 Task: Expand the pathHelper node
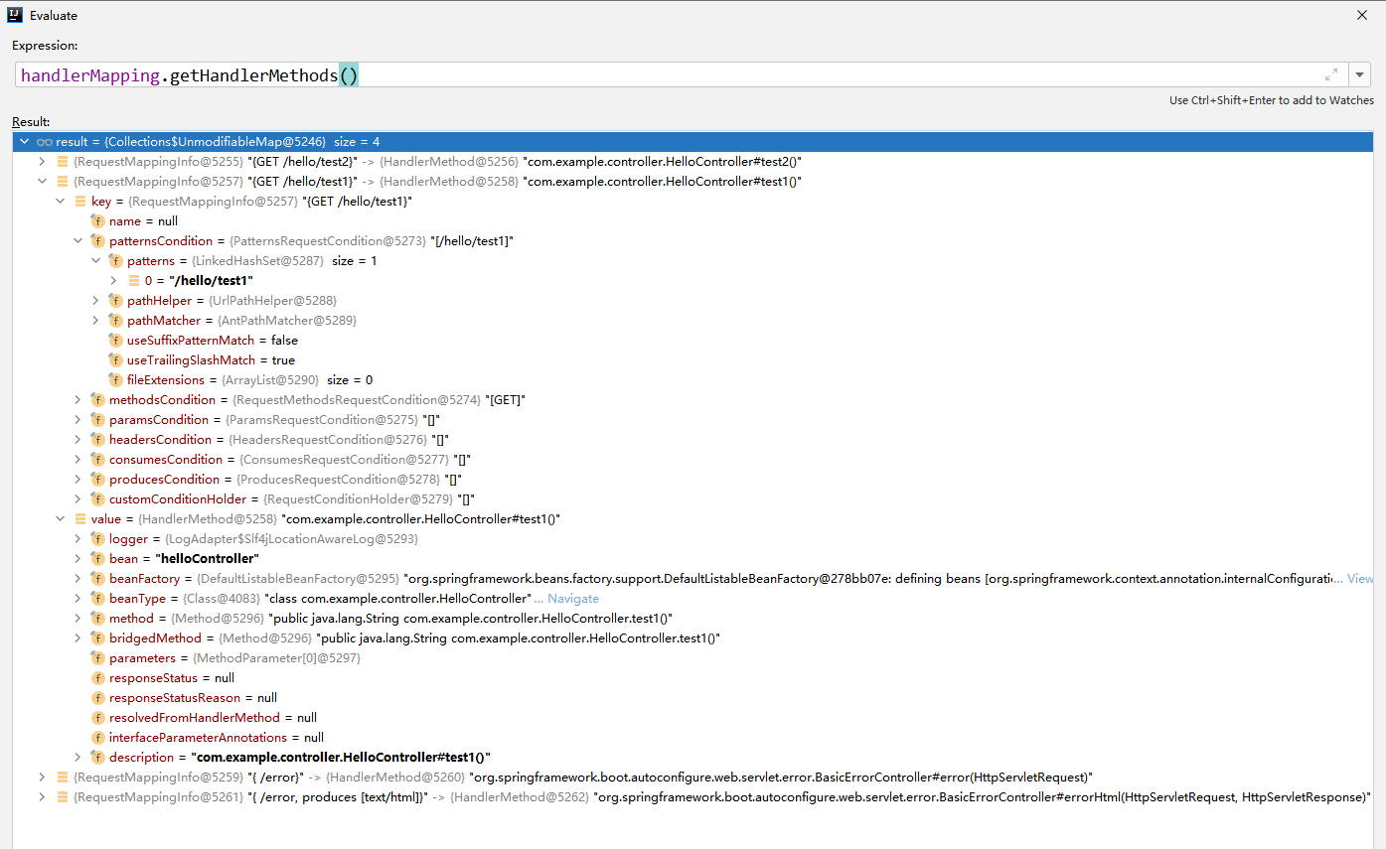(x=95, y=301)
